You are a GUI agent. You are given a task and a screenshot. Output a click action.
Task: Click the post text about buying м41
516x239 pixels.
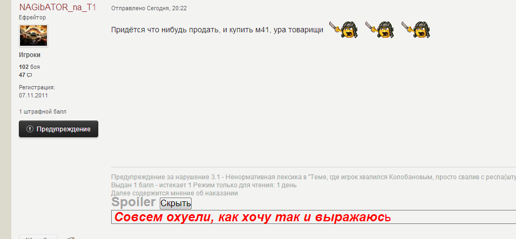(217, 30)
